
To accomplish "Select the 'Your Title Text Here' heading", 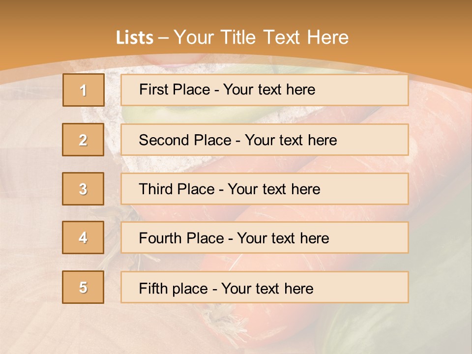I will [x=261, y=37].
